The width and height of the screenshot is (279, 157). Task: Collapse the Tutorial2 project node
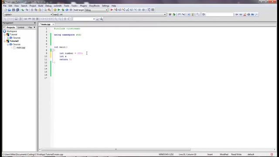(x=5, y=41)
